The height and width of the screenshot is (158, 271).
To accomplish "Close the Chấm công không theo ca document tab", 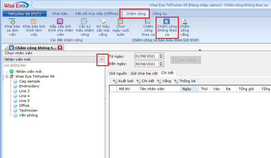I will pyautogui.click(x=60, y=48).
